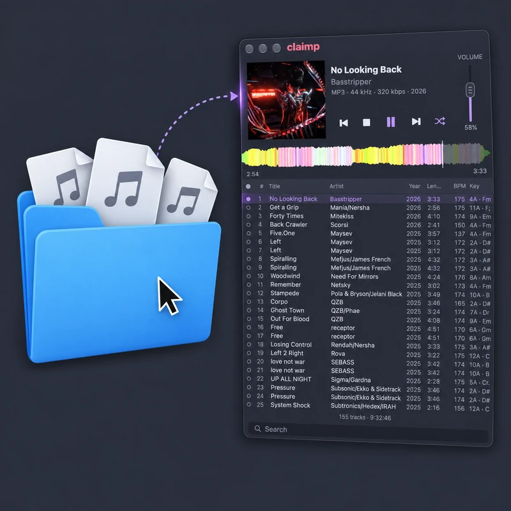This screenshot has height=511, width=511.
Task: Select the dot next to Stampede
Action: tap(248, 293)
